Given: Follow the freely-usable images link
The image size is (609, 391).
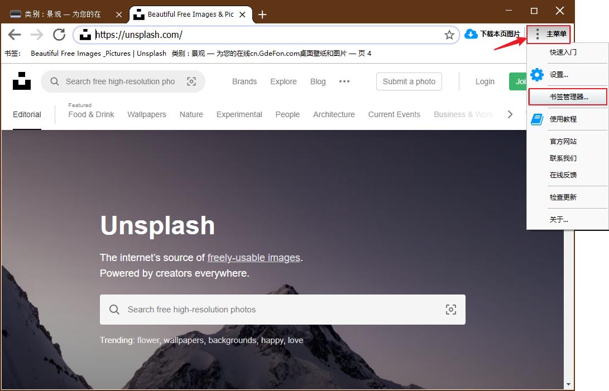Looking at the screenshot, I should click(253, 258).
